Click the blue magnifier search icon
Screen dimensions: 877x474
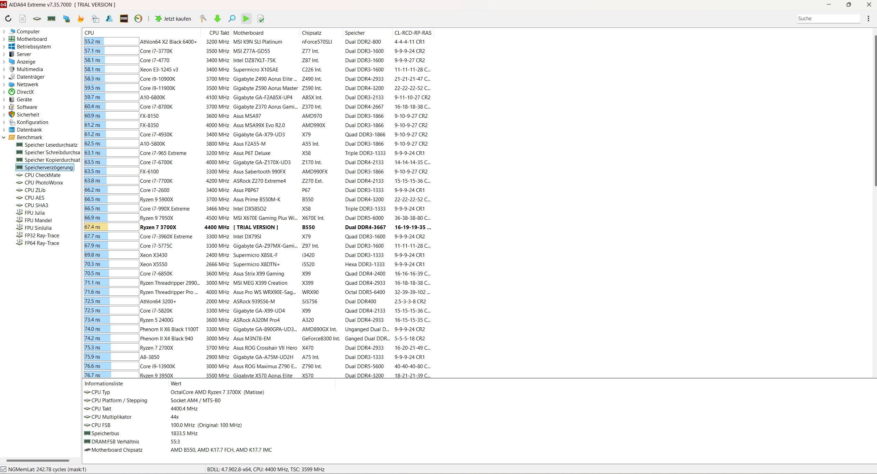point(232,19)
